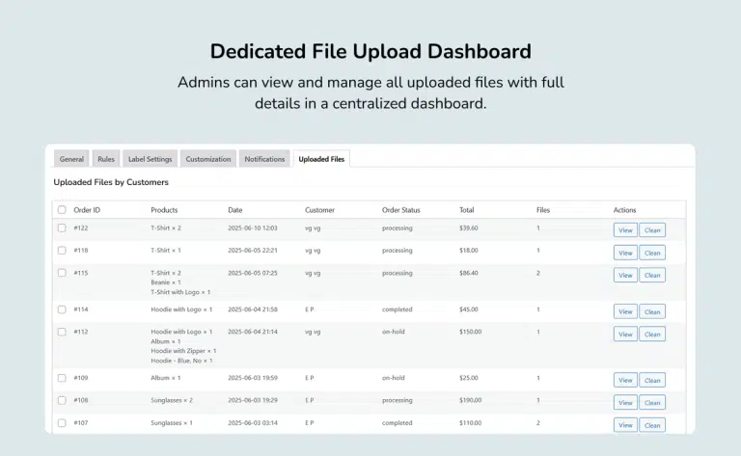741x456 pixels.
Task: Select the Notifications tab
Action: pyautogui.click(x=264, y=159)
